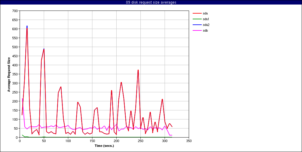Click the 350 tick label on the x-axis

click(x=189, y=141)
